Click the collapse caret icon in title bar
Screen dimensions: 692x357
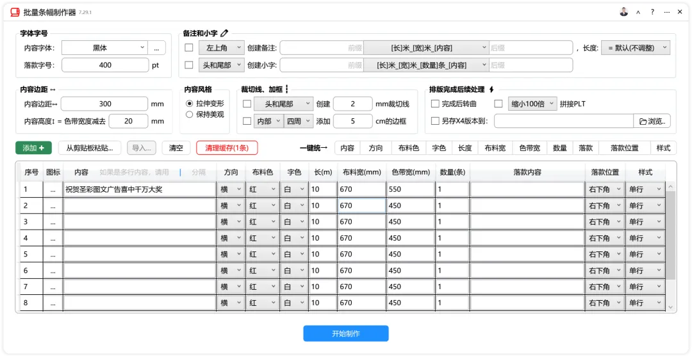(638, 12)
